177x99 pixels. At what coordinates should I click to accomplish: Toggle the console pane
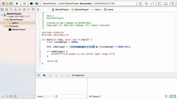click(x=175, y=96)
